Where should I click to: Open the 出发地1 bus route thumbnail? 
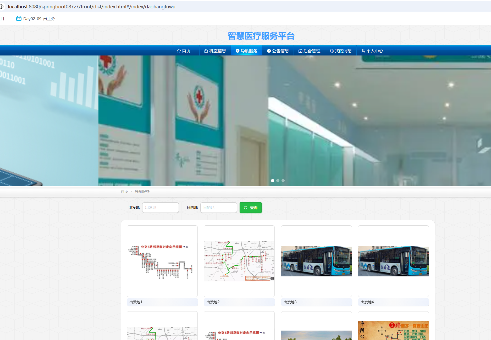pyautogui.click(x=162, y=261)
